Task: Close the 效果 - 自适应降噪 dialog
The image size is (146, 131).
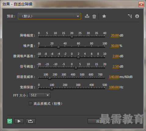Action: tap(141, 4)
